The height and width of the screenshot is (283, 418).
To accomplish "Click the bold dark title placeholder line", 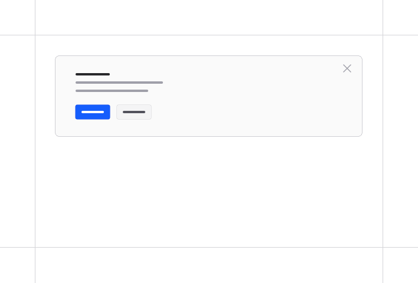I will pyautogui.click(x=93, y=74).
